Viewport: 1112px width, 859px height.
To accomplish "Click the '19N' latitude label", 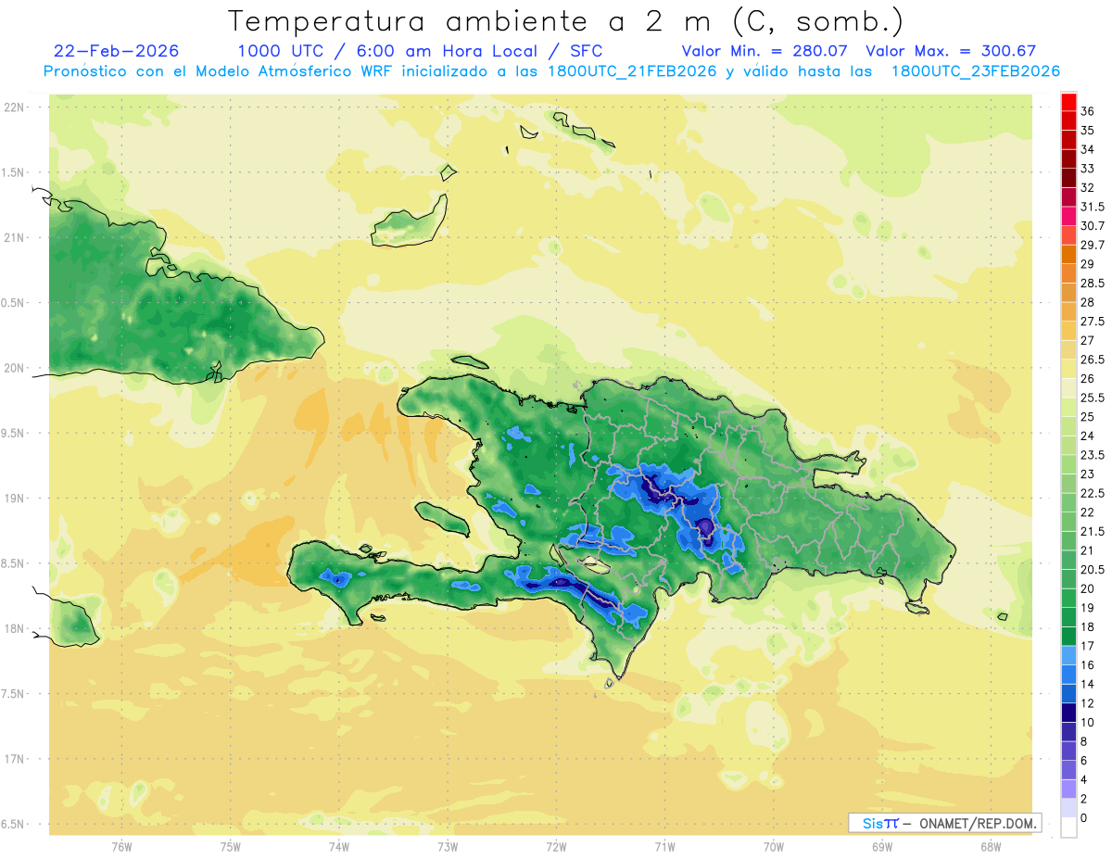I will tap(14, 499).
